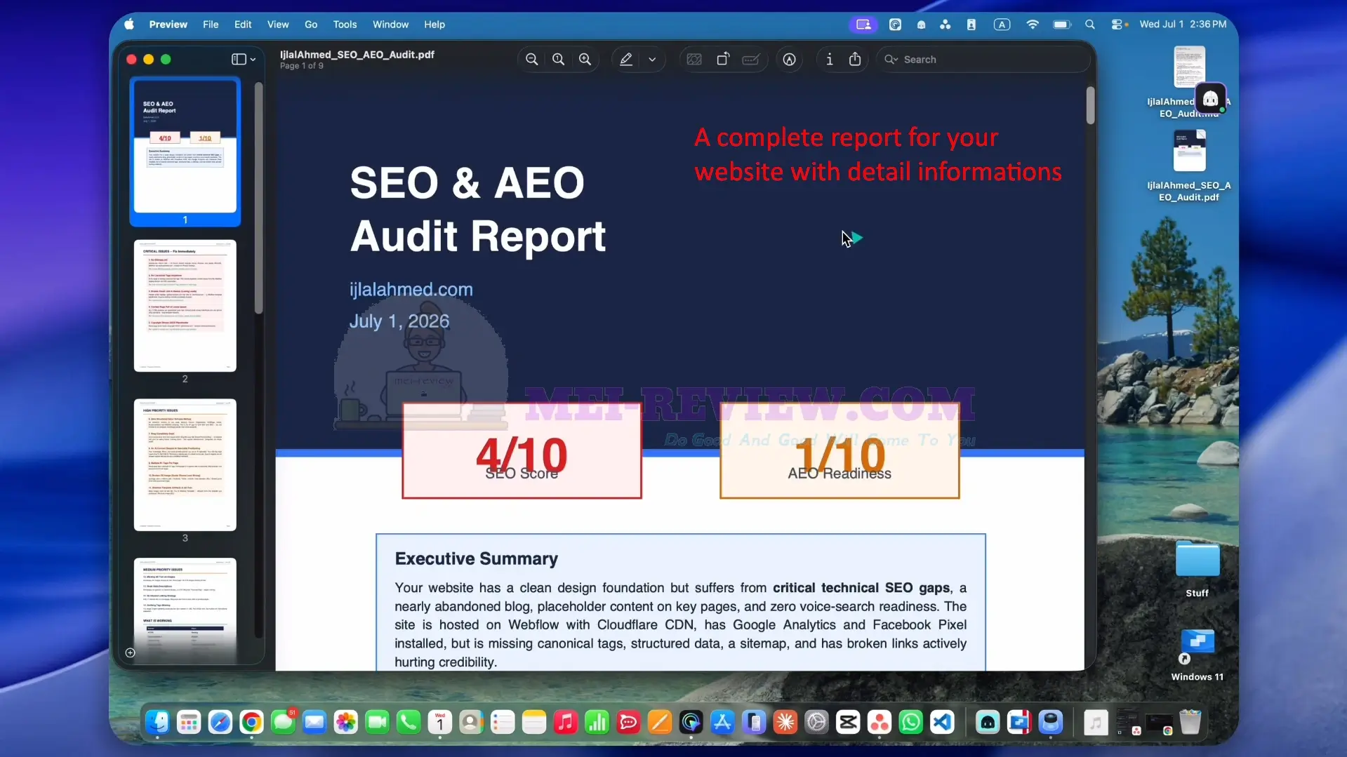Click in the Search field

click(983, 60)
